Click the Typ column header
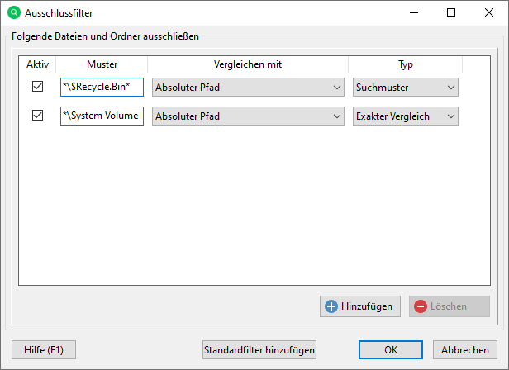The height and width of the screenshot is (370, 509). pos(406,64)
